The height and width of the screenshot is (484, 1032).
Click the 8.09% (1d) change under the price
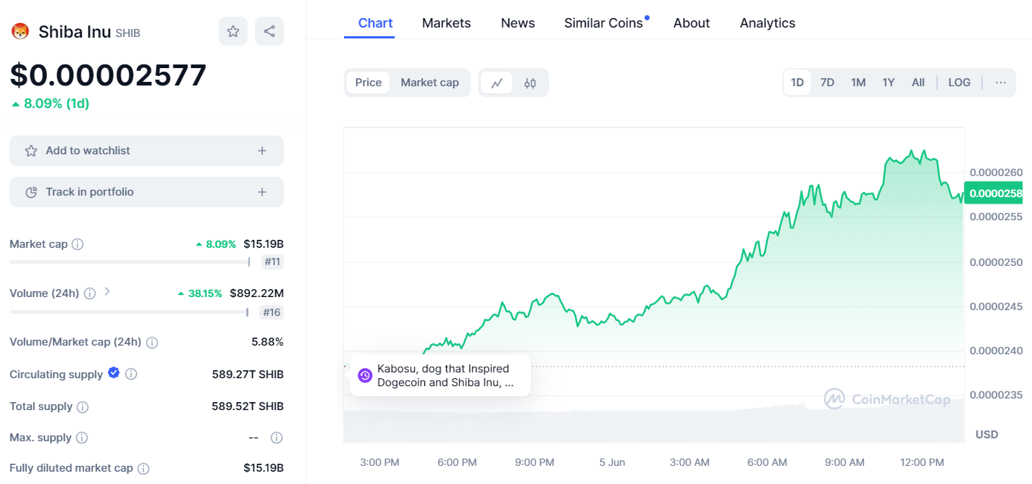[50, 104]
